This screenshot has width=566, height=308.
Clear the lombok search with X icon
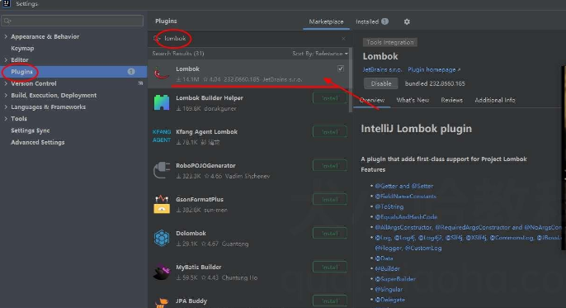tap(343, 39)
